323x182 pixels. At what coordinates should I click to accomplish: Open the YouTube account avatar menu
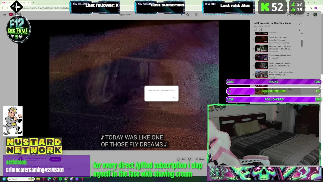315,15
